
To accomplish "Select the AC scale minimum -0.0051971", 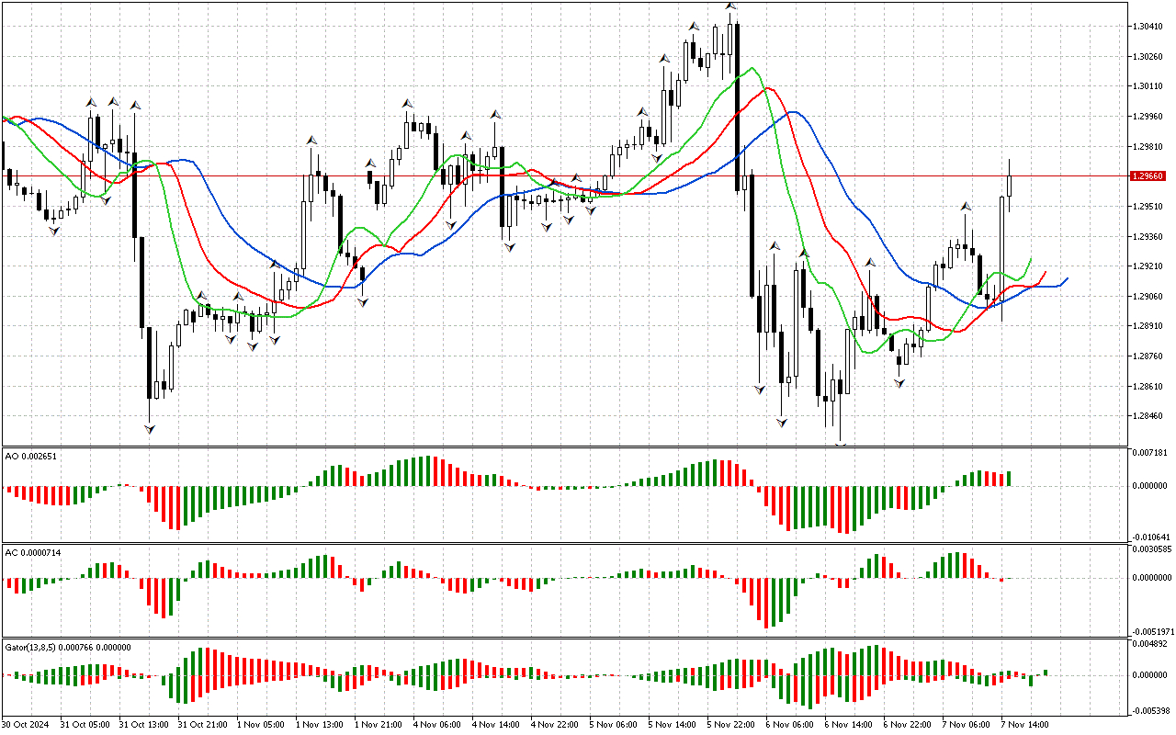I will (1154, 631).
